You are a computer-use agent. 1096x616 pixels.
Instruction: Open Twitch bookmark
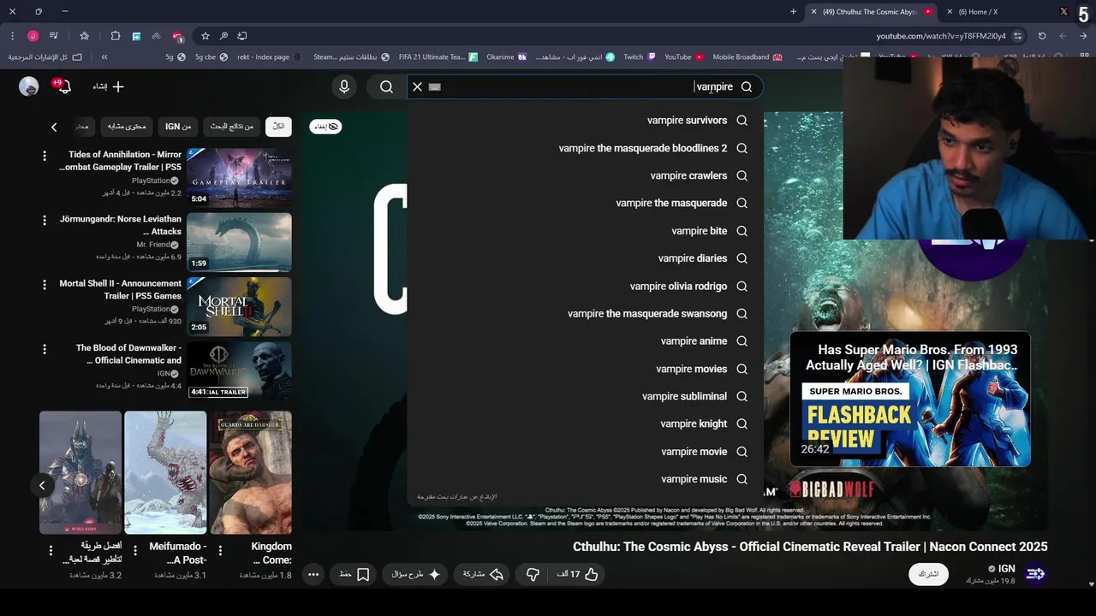[640, 57]
